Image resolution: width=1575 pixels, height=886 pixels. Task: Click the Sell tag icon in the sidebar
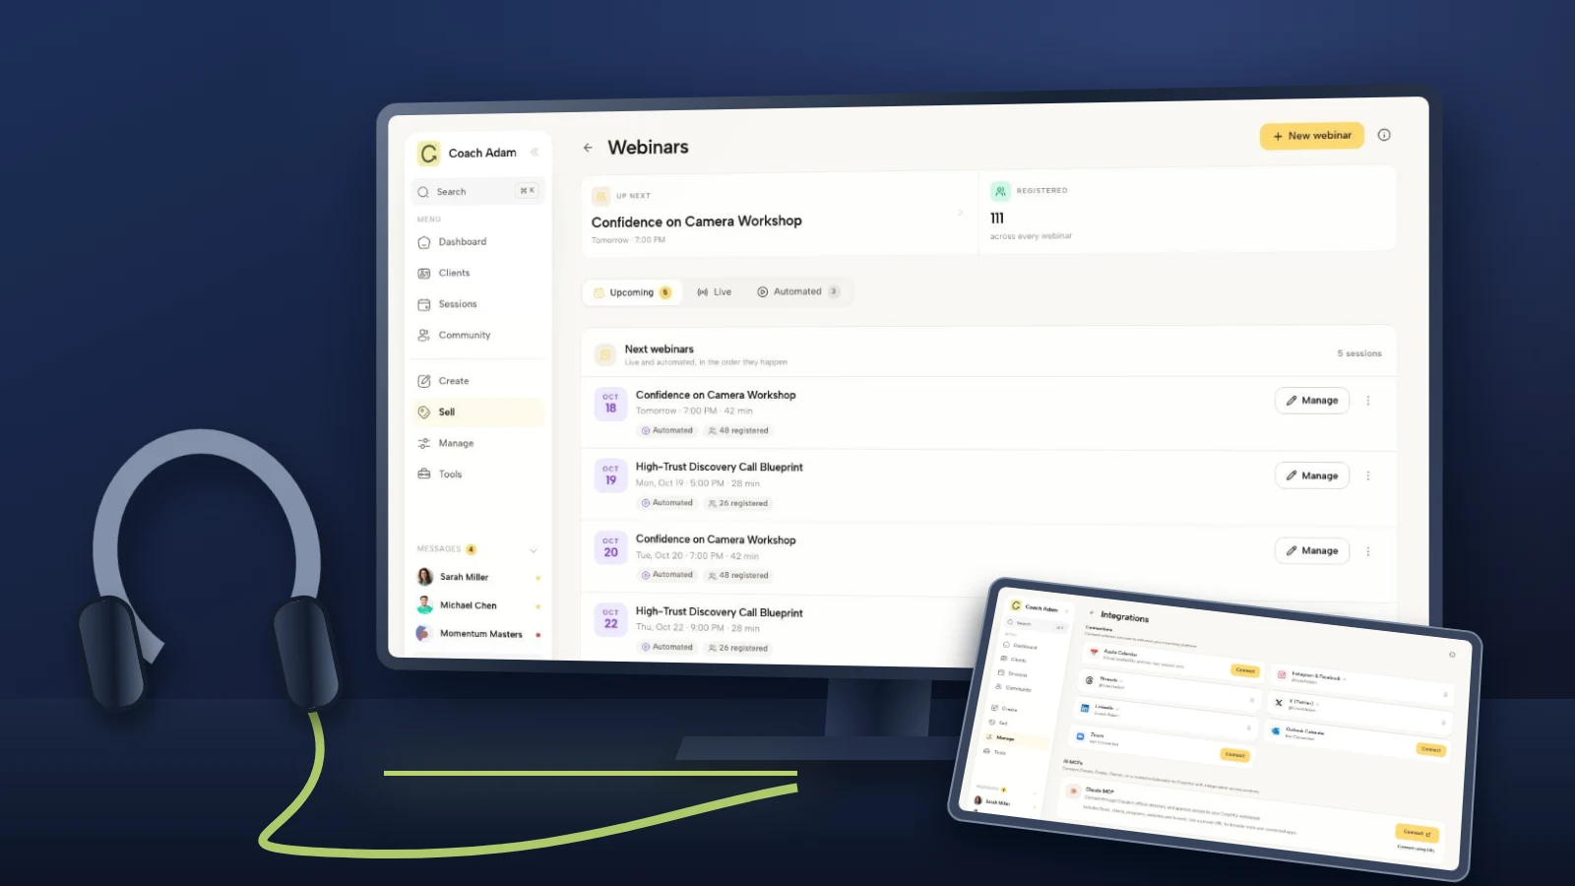coord(424,412)
